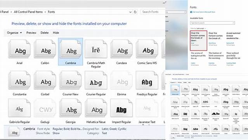Image resolution: width=248 pixels, height=140 pixels.
Task: Open the 'aroma of baking bread' font card
Action: [x=198, y=59]
